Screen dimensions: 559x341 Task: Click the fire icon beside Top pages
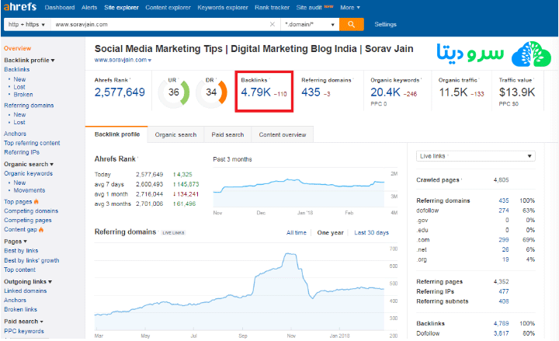[36, 202]
